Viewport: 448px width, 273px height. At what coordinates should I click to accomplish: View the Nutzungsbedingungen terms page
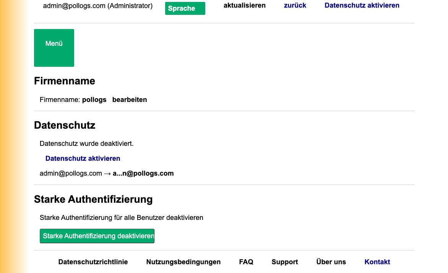183,262
